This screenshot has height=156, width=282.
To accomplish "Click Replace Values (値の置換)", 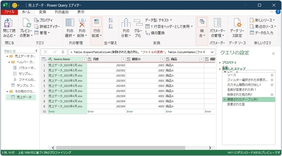I will pos(155,33).
